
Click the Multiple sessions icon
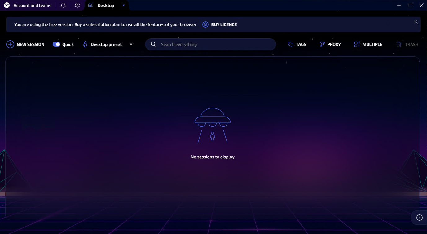click(x=357, y=44)
